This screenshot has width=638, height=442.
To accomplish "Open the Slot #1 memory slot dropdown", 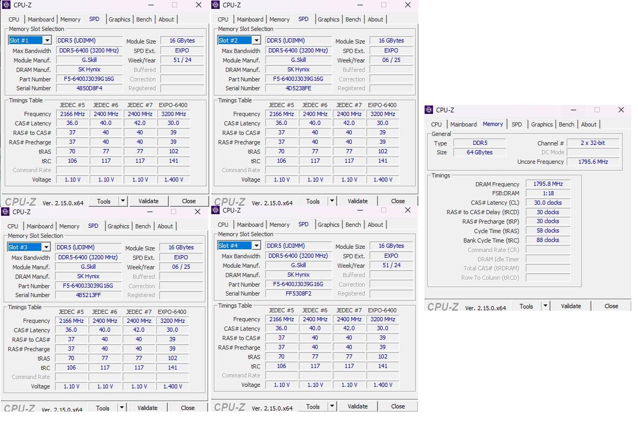I will (x=47, y=40).
